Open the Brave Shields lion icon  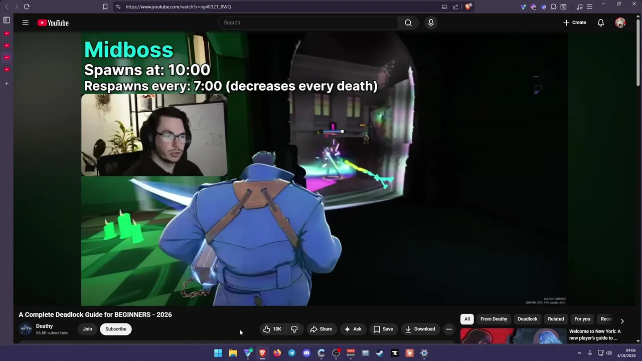click(468, 7)
